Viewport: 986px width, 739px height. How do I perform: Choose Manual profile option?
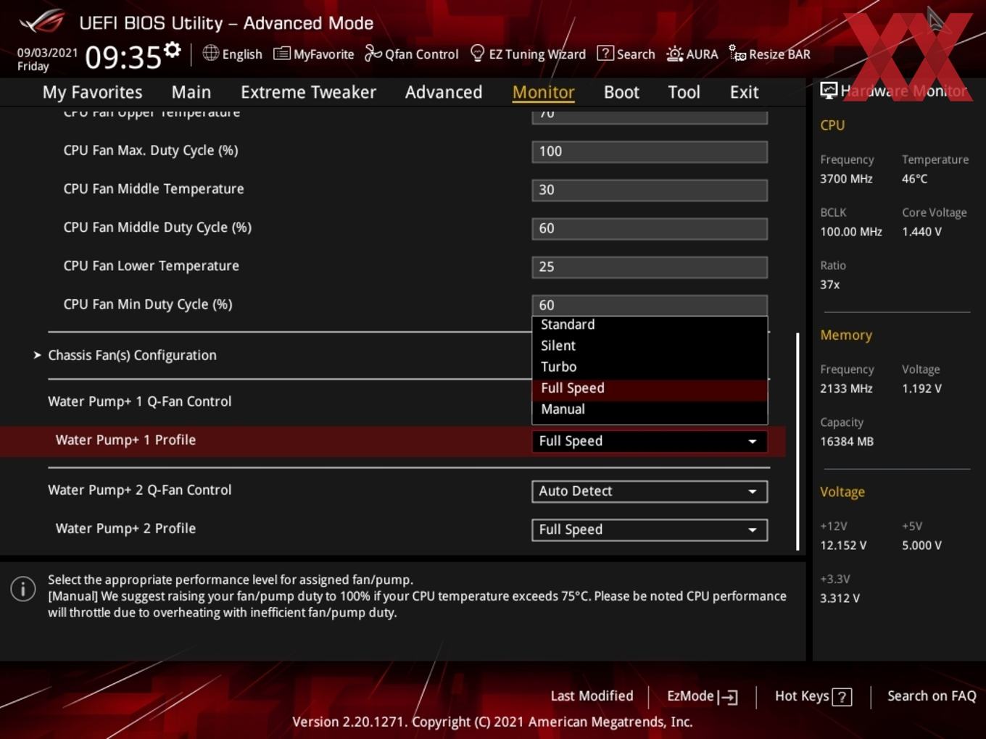(650, 409)
